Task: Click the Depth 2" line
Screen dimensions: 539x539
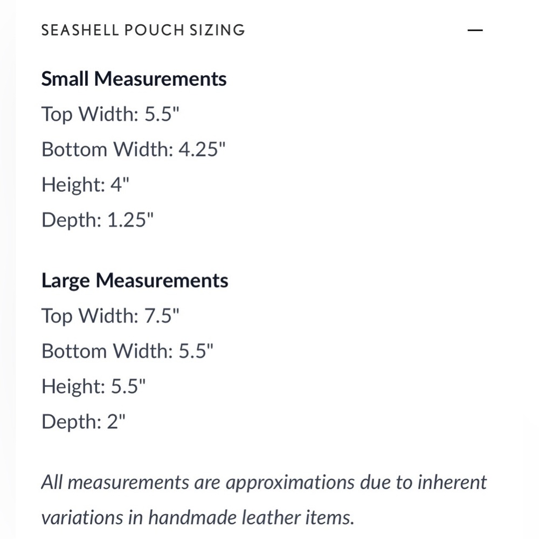Action: pos(84,422)
